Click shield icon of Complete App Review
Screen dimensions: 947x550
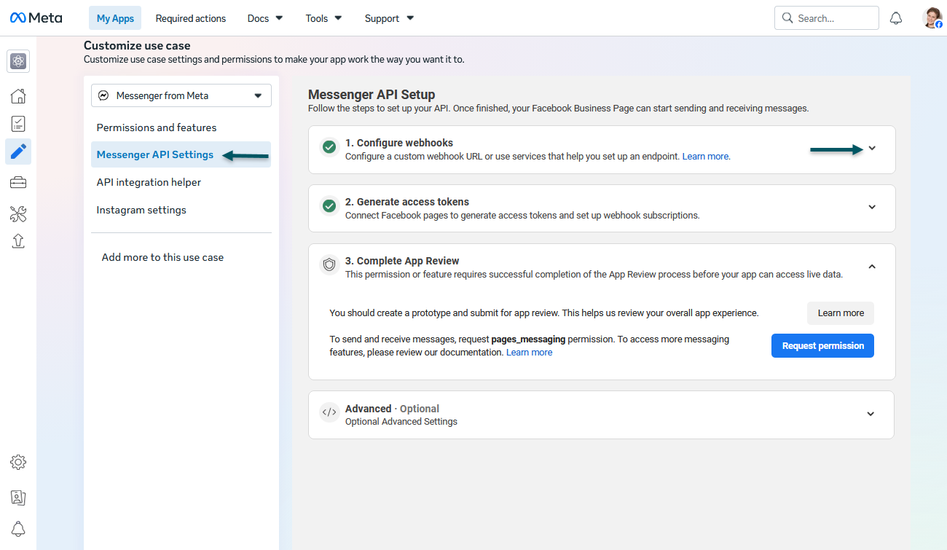coord(329,265)
